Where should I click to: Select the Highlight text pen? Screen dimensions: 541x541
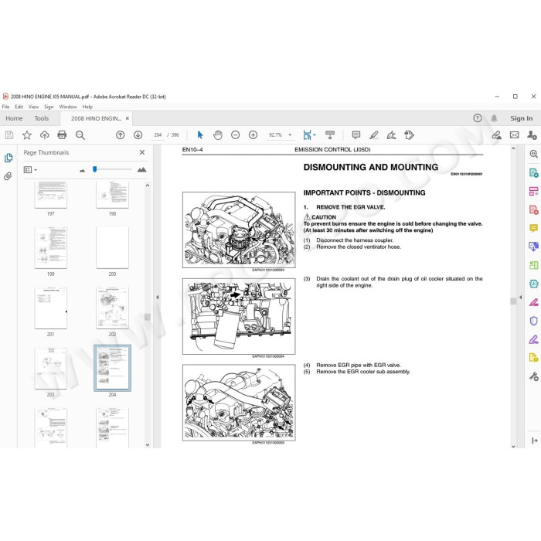tap(373, 135)
